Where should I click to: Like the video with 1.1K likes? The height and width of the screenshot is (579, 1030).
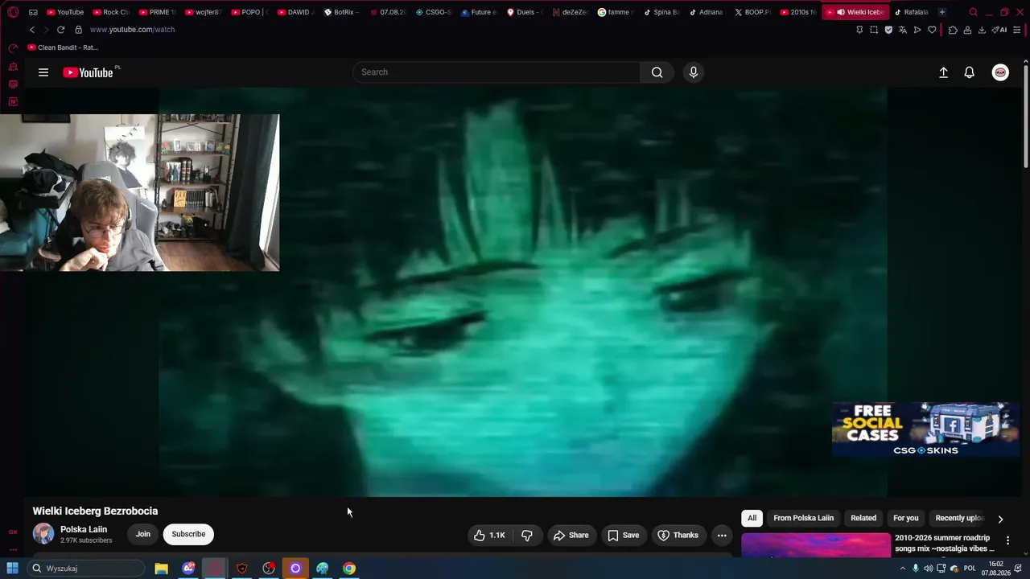pos(489,535)
